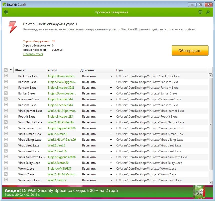Click the Обезвредить button
Image resolution: width=215 pixels, height=201 pixels.
pyautogui.click(x=190, y=51)
